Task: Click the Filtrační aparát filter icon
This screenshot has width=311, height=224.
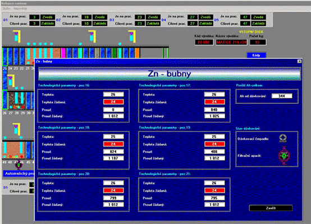Action: pos(284,156)
